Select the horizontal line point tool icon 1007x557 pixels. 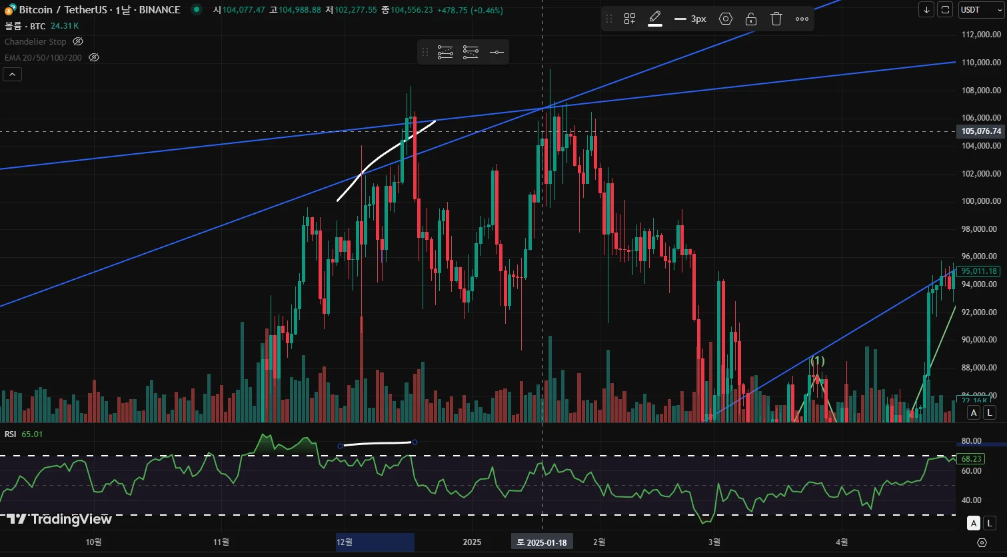(497, 52)
